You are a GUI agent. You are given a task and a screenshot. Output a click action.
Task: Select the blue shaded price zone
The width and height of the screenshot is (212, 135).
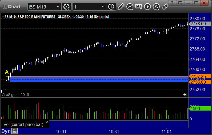pos(99,79)
